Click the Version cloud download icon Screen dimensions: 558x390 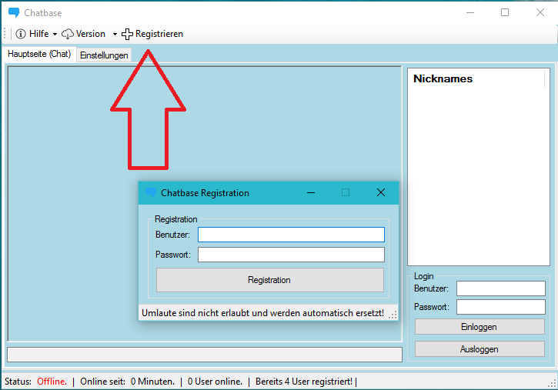[68, 34]
